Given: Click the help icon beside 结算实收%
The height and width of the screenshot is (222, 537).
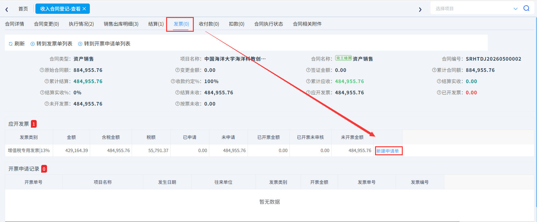Looking at the screenshot, I should click(x=42, y=92).
